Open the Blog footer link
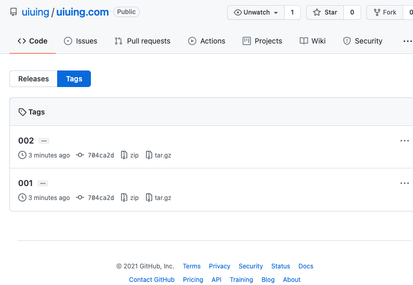 coord(268,279)
